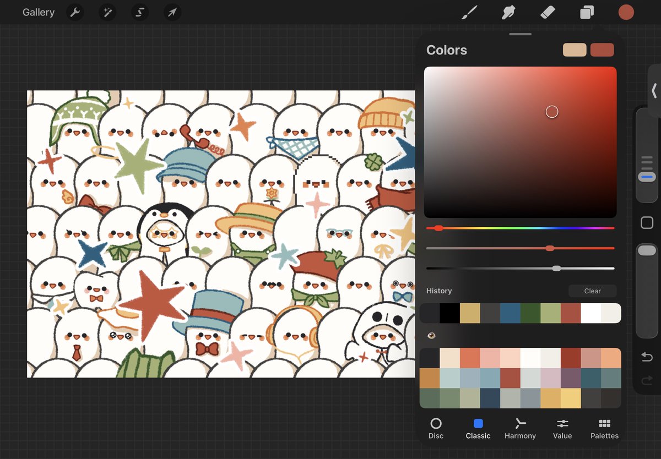Open the Adjustments magic wand menu

[107, 12]
